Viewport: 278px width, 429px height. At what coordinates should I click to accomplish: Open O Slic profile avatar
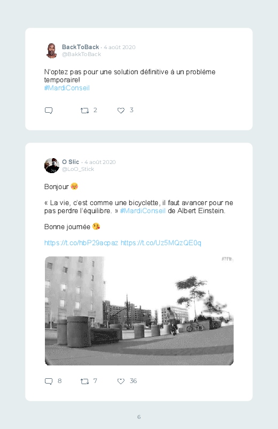[52, 166]
